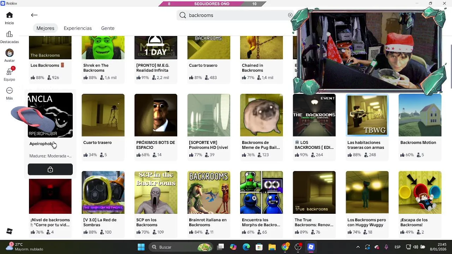Click the Chained in Backrooms title
The height and width of the screenshot is (254, 452).
pos(252,68)
